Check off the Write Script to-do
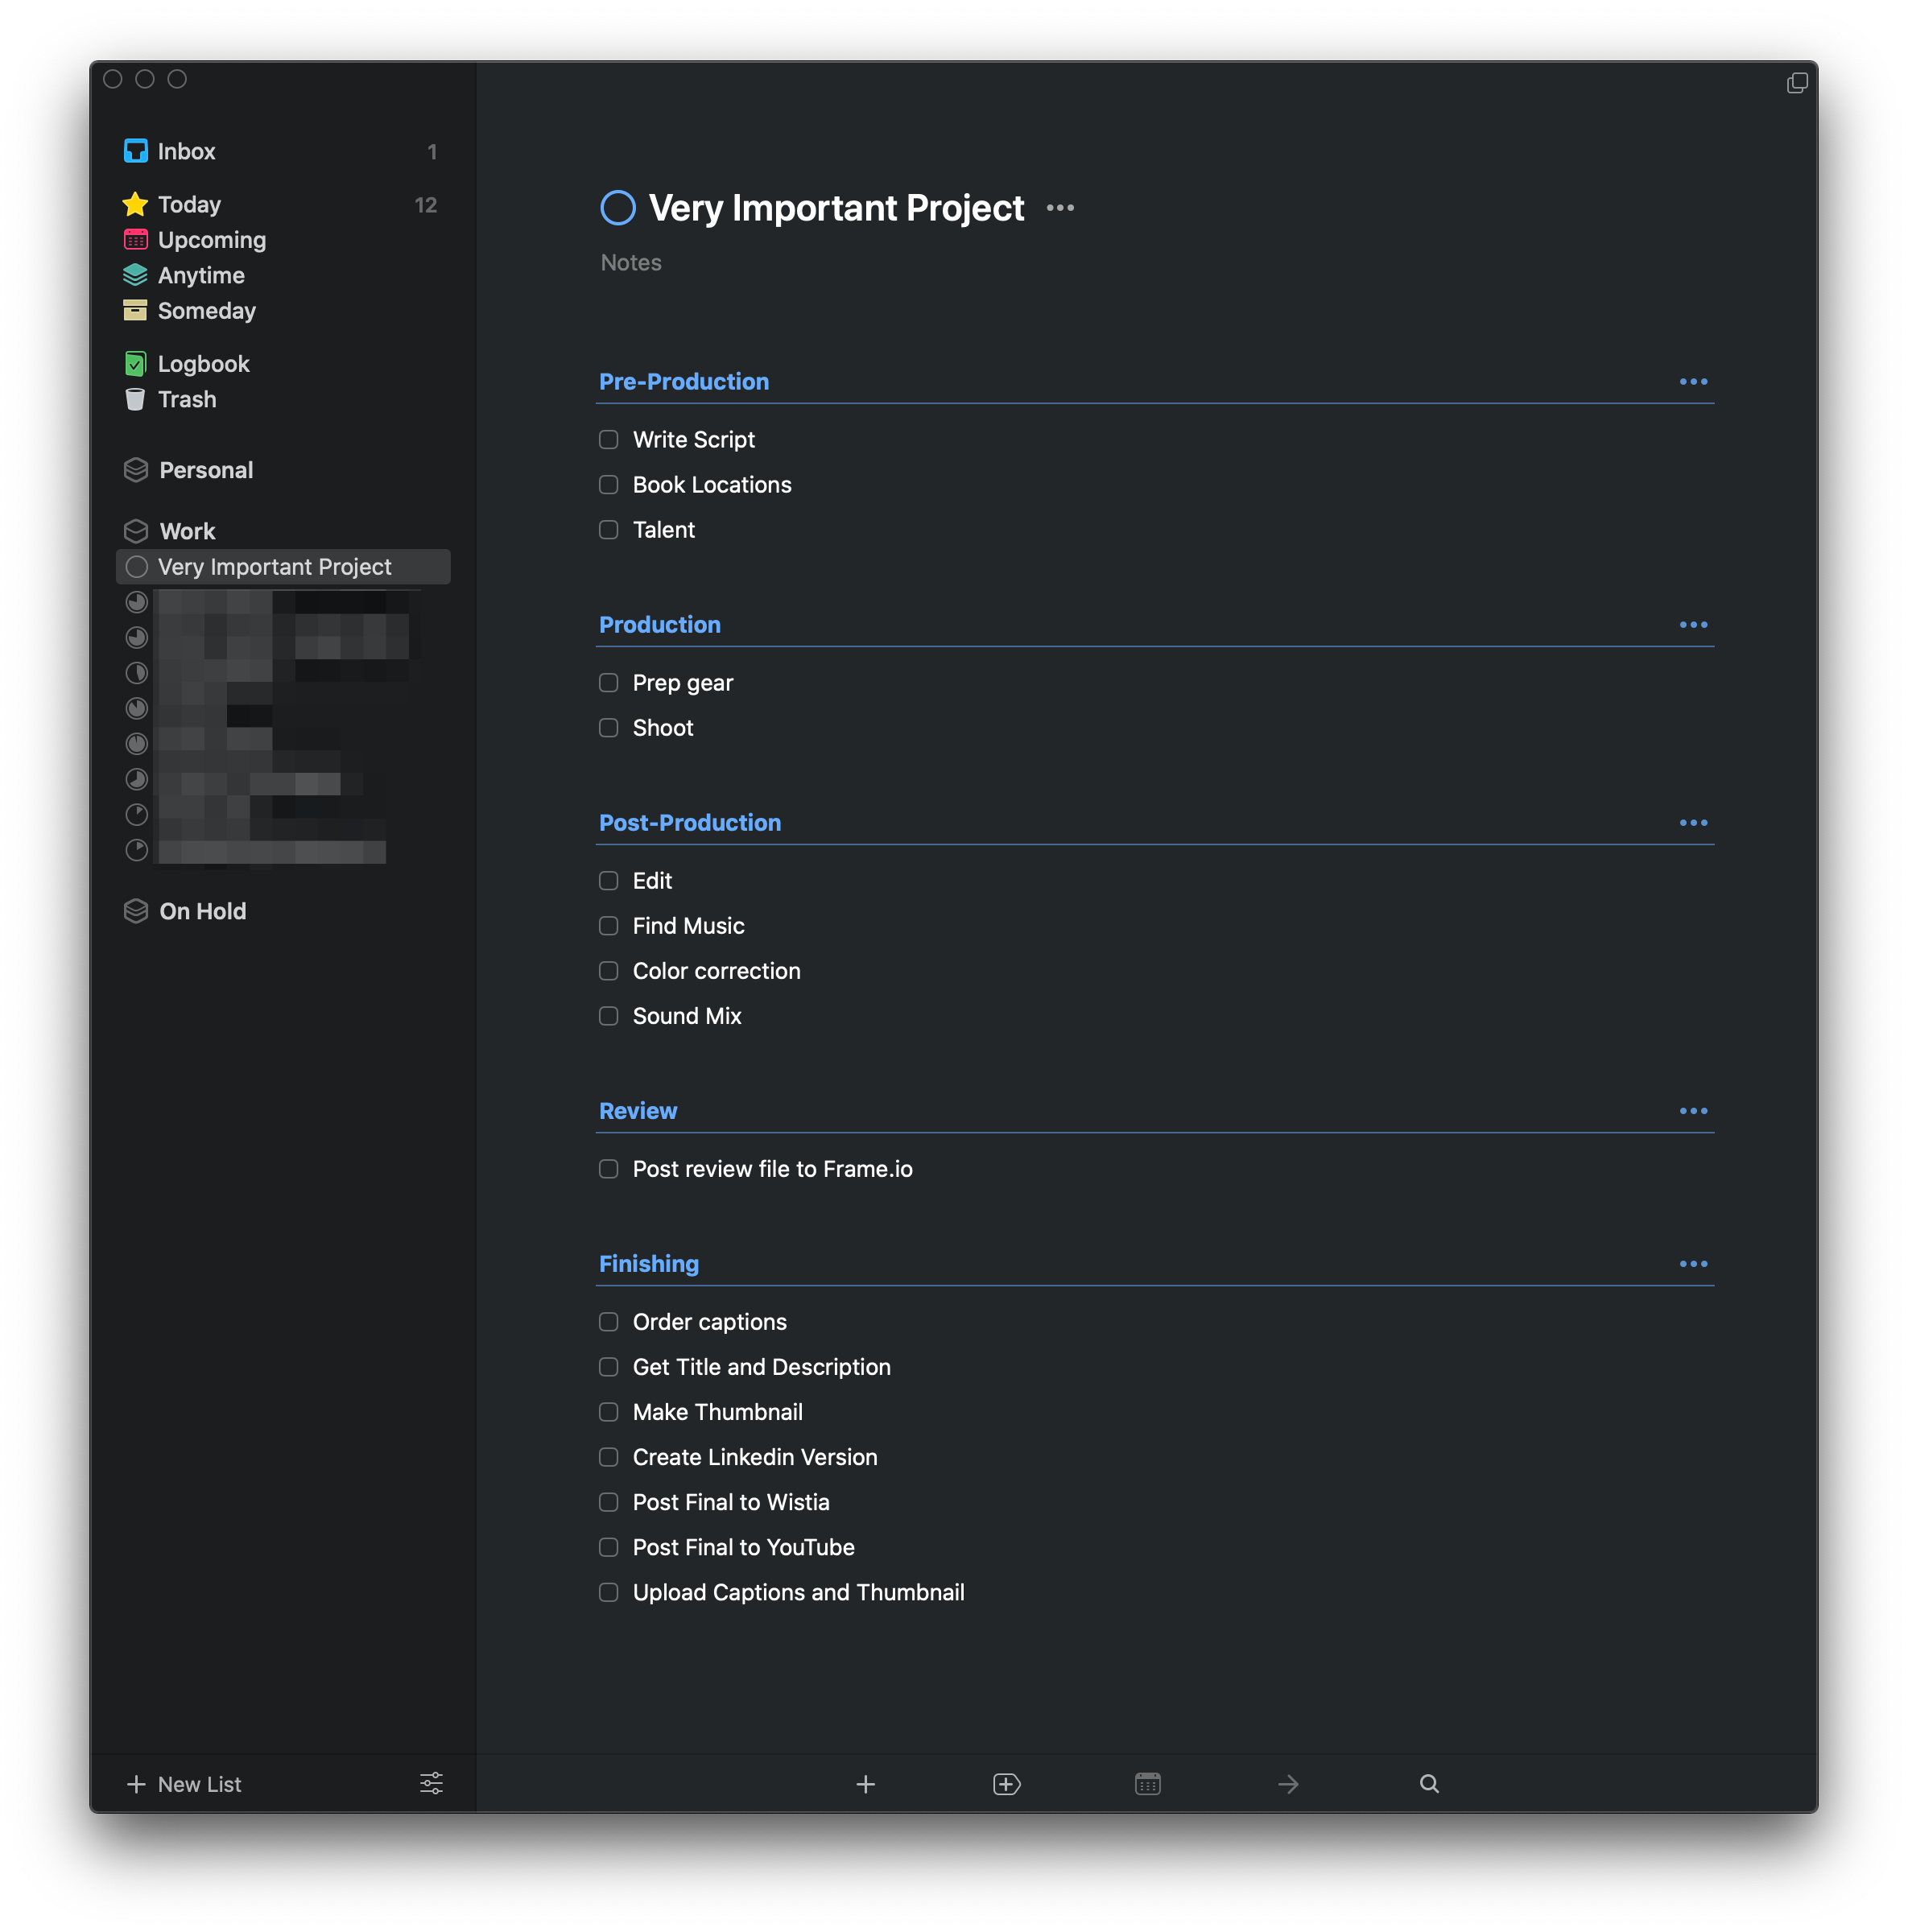 (x=608, y=440)
